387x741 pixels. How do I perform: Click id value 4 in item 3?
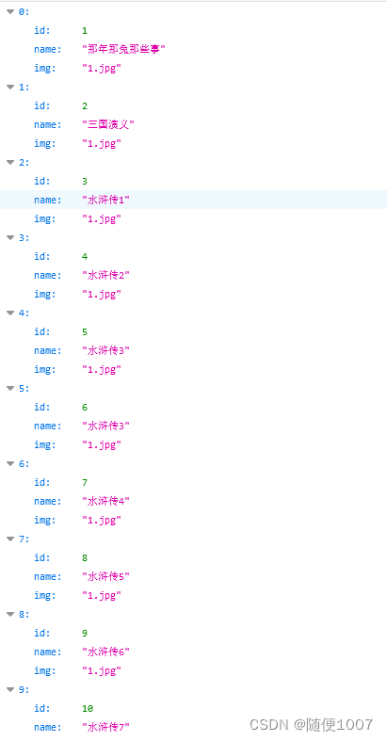click(x=85, y=257)
